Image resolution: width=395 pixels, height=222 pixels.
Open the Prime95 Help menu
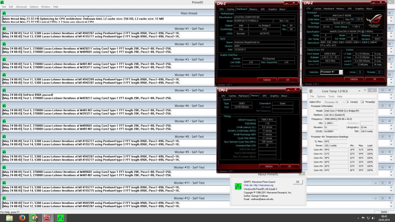pos(55,7)
